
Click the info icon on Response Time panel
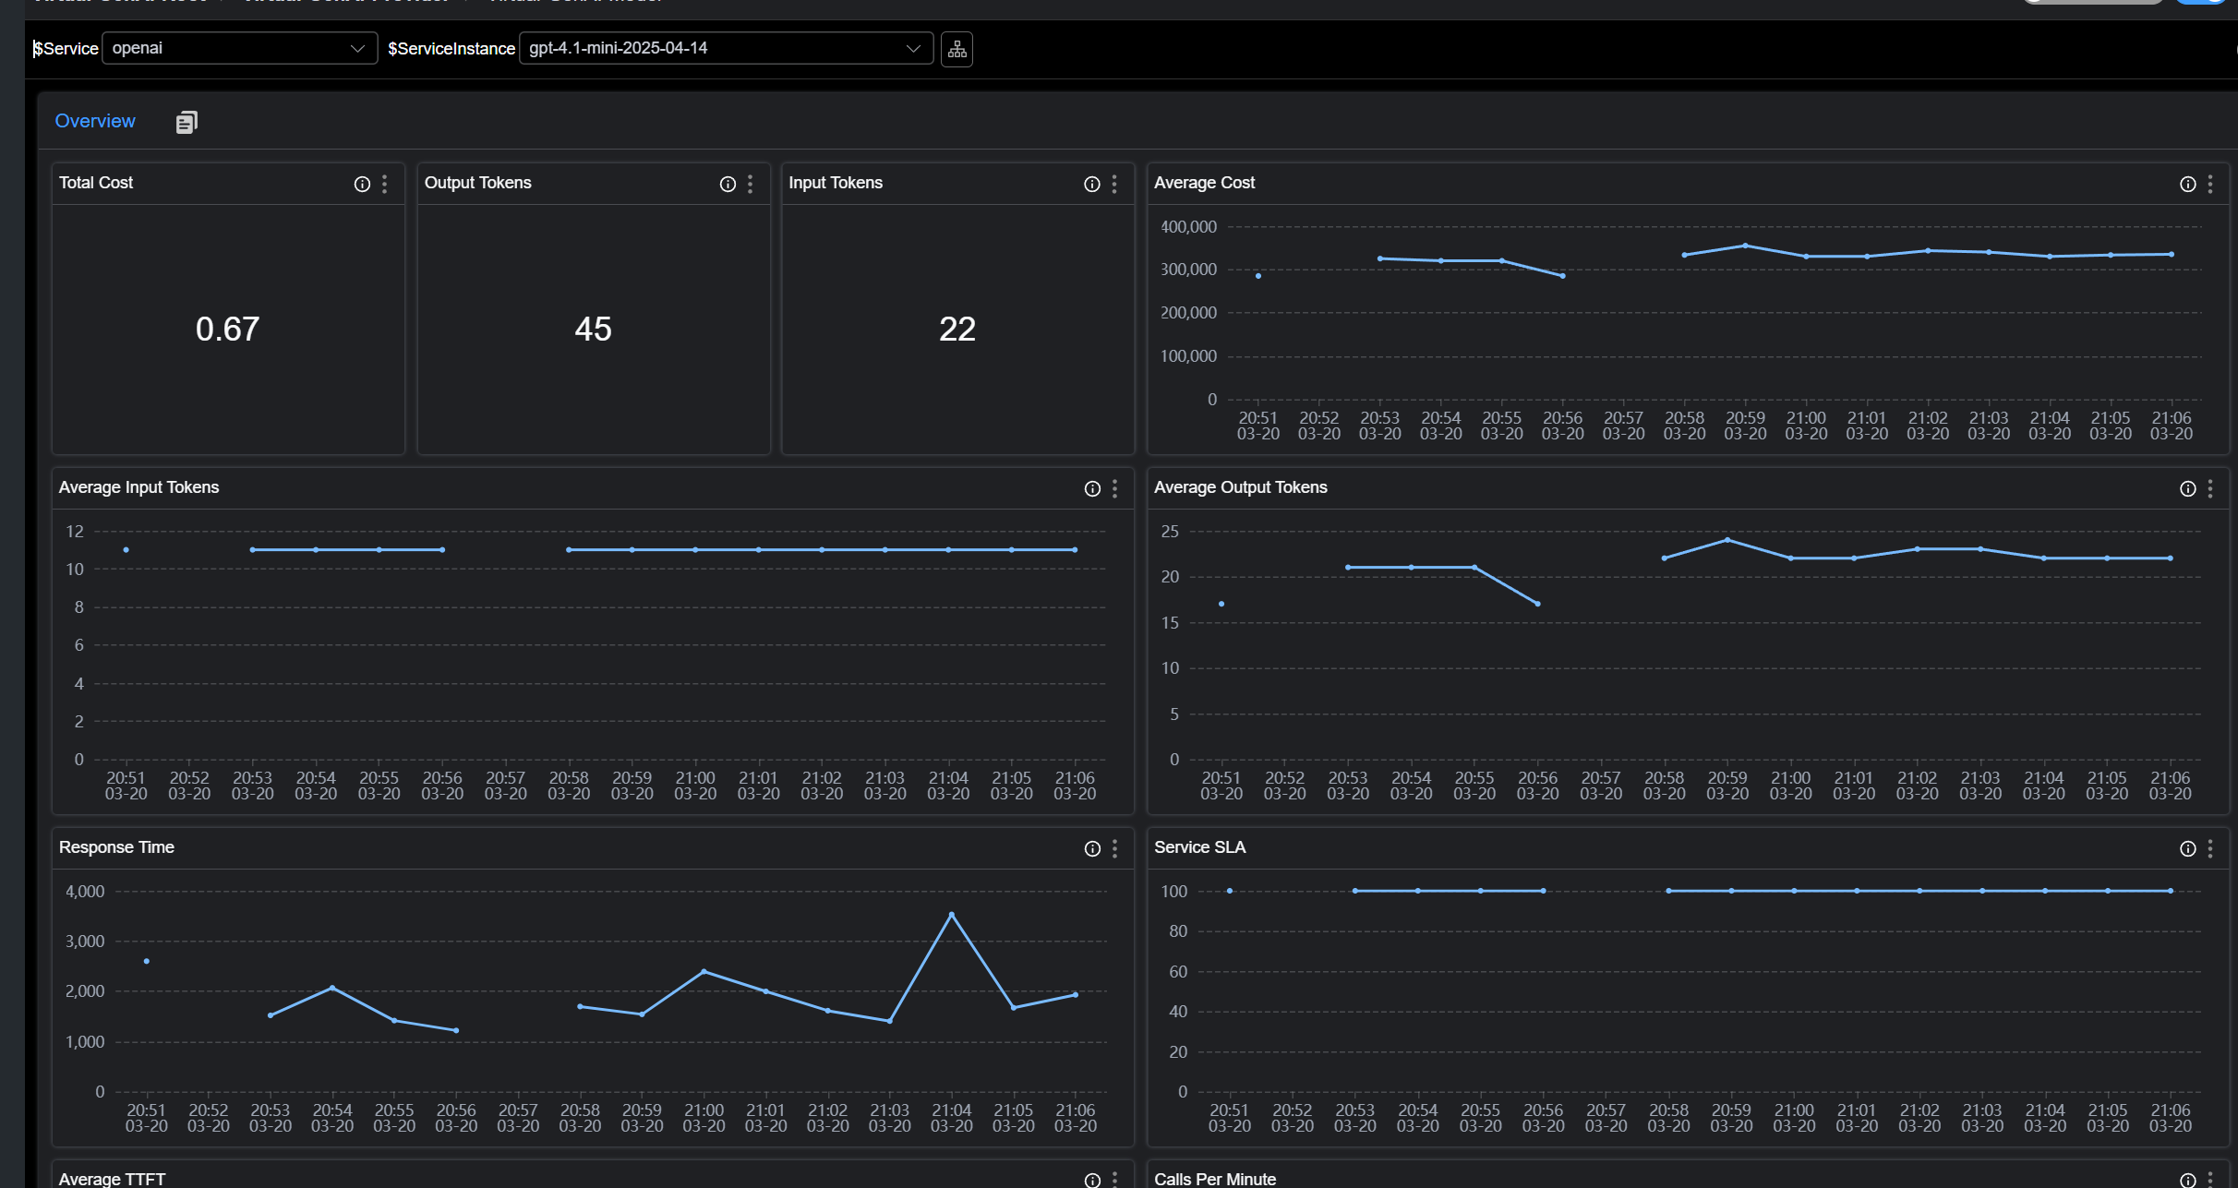[x=1092, y=848]
